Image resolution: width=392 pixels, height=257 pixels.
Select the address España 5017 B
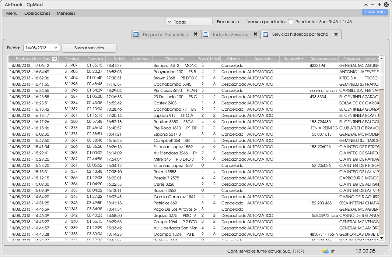167,134
